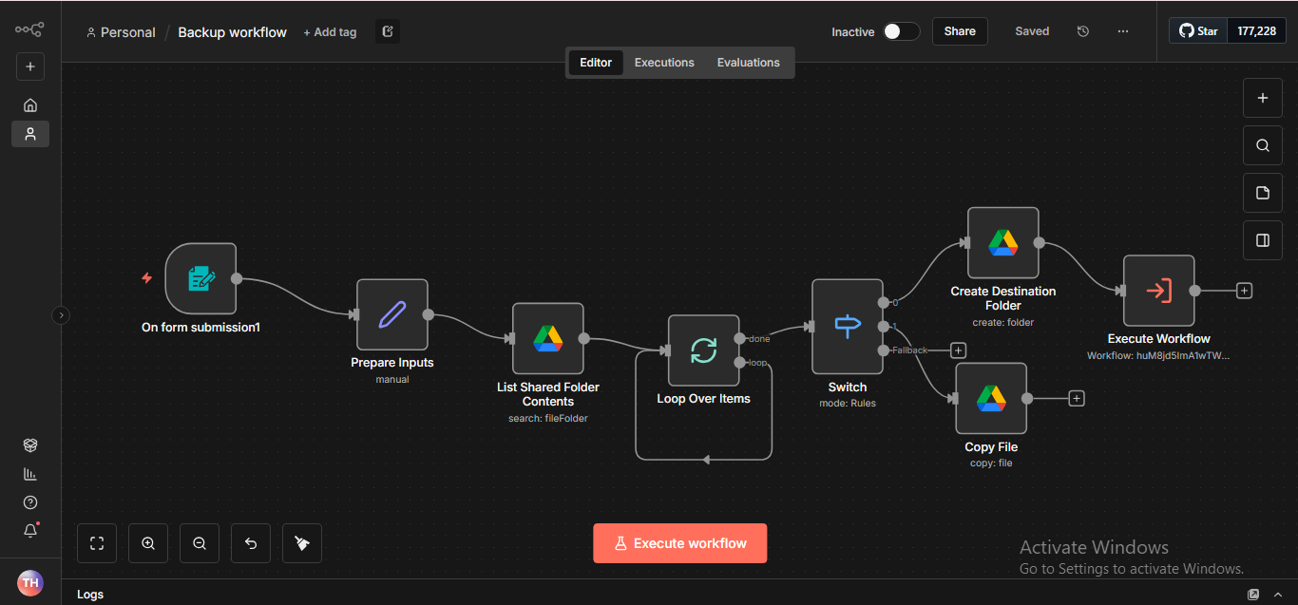Select the Execute Workflow node icon
1298x605 pixels.
pos(1158,291)
